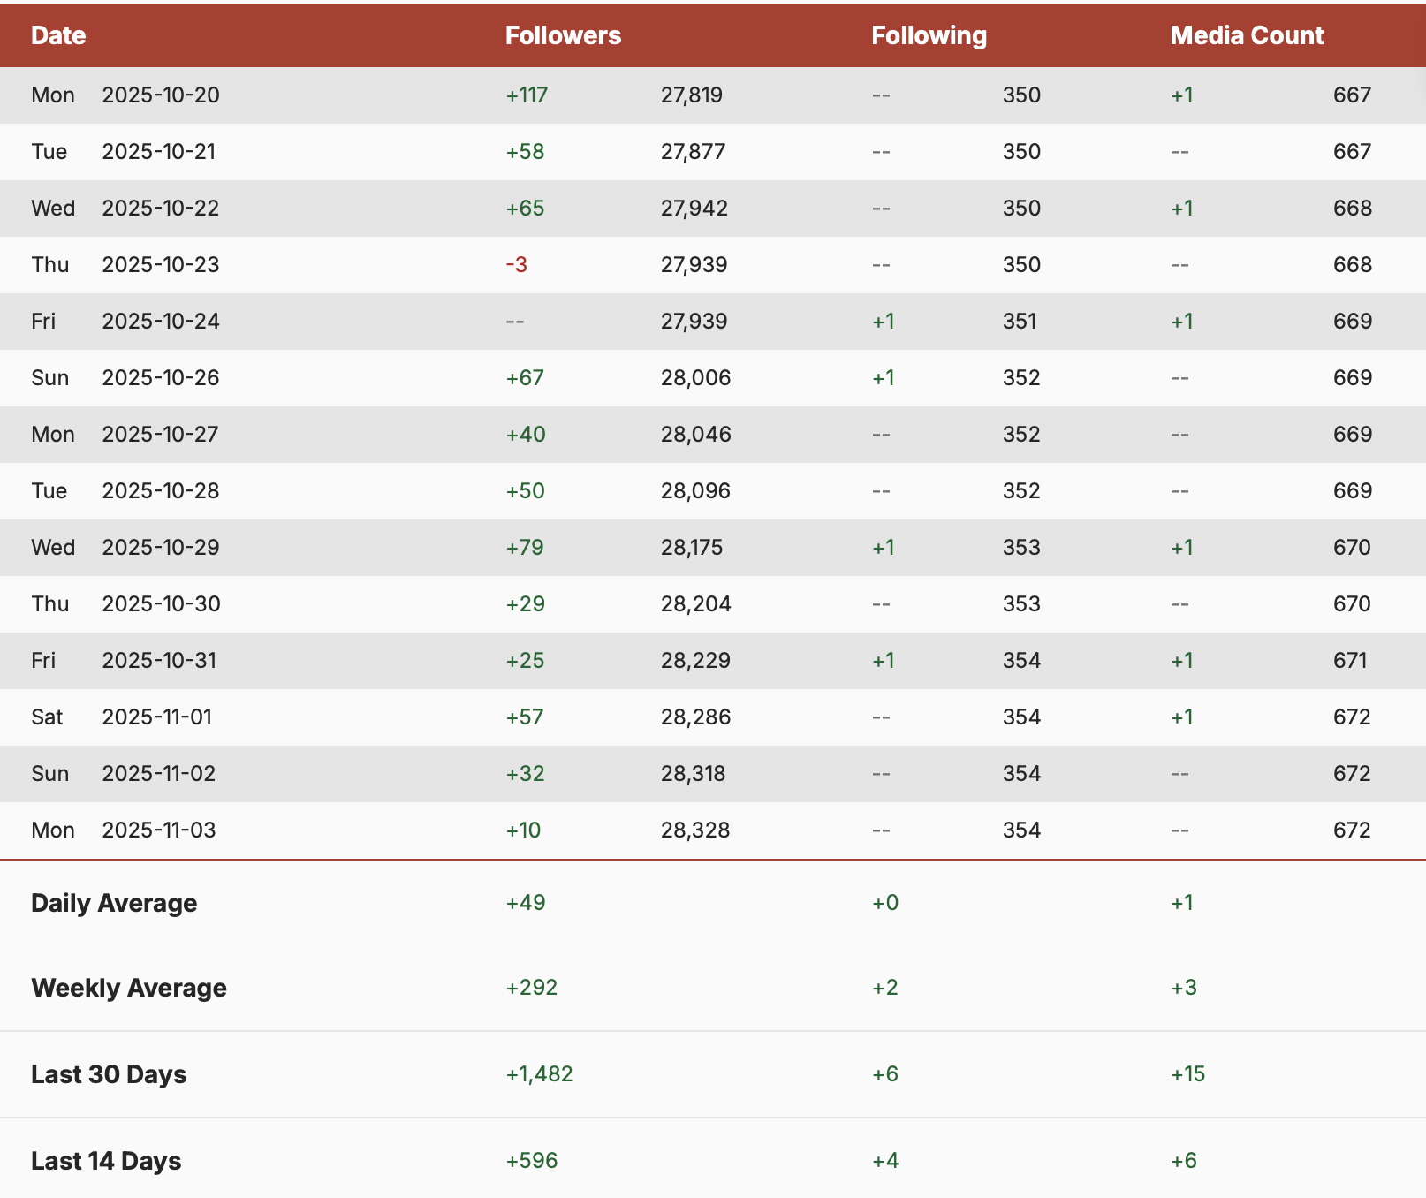Select the 2025-11-01 Saturday date

[x=157, y=717]
